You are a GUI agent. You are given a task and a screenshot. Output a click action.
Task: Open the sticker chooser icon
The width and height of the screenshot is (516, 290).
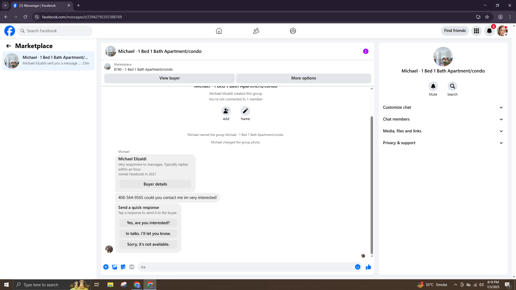coord(123,267)
